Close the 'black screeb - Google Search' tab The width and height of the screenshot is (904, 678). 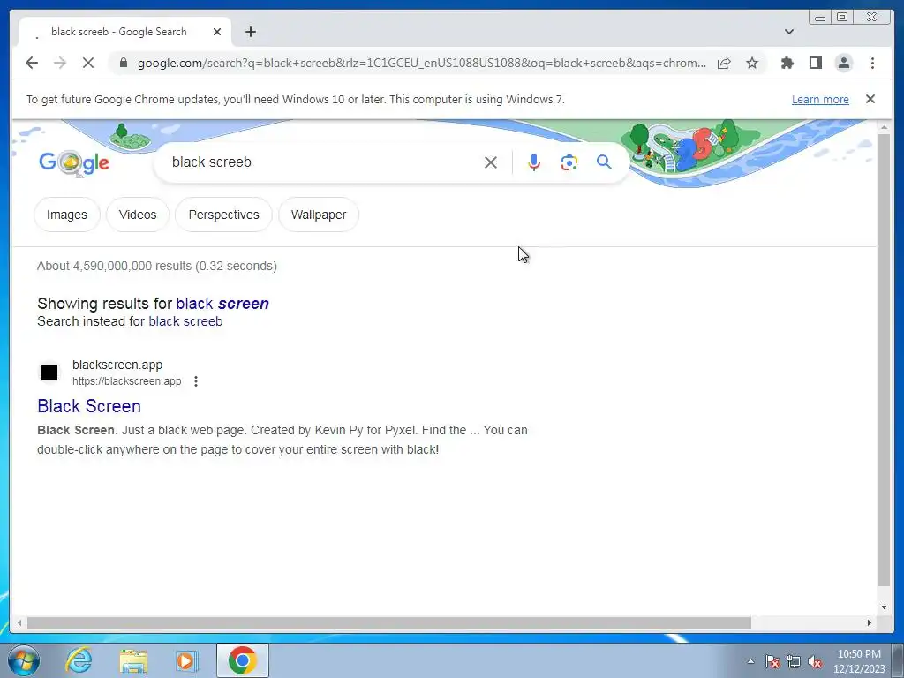click(217, 32)
